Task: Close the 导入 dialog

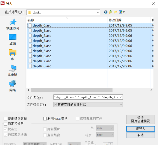Action: 154,3
